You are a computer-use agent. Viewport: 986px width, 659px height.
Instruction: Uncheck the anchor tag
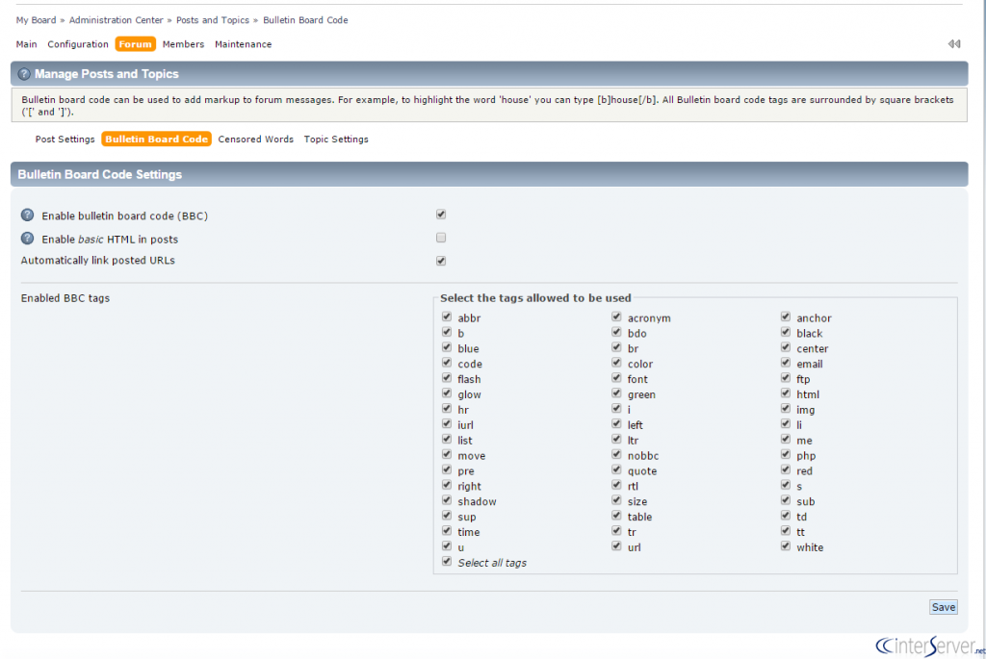[x=786, y=317]
